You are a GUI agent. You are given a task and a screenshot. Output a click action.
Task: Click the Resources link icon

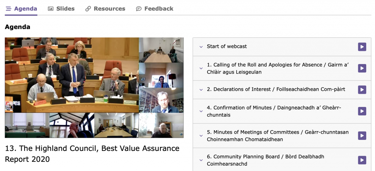tap(88, 9)
